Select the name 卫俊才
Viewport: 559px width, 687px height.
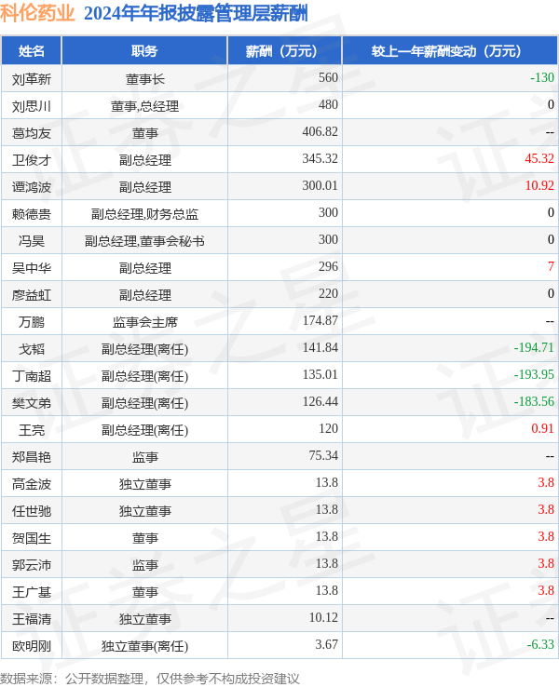(x=31, y=160)
